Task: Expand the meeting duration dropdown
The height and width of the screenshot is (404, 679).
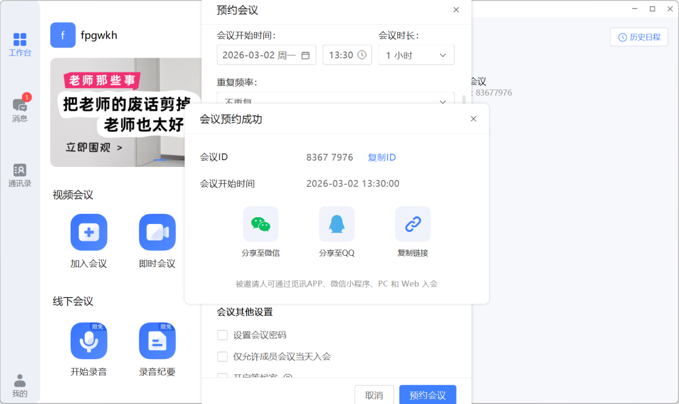Action: point(416,55)
